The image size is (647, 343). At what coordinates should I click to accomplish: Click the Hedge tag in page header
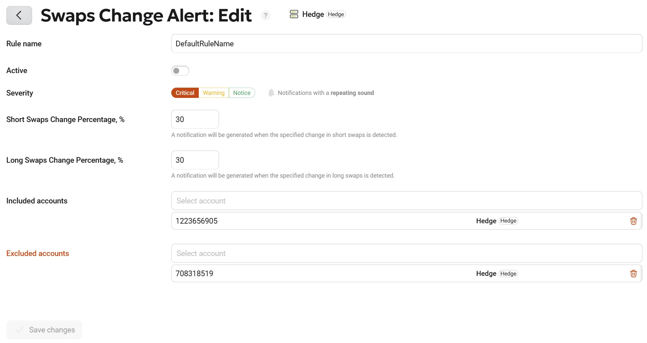[x=336, y=14]
